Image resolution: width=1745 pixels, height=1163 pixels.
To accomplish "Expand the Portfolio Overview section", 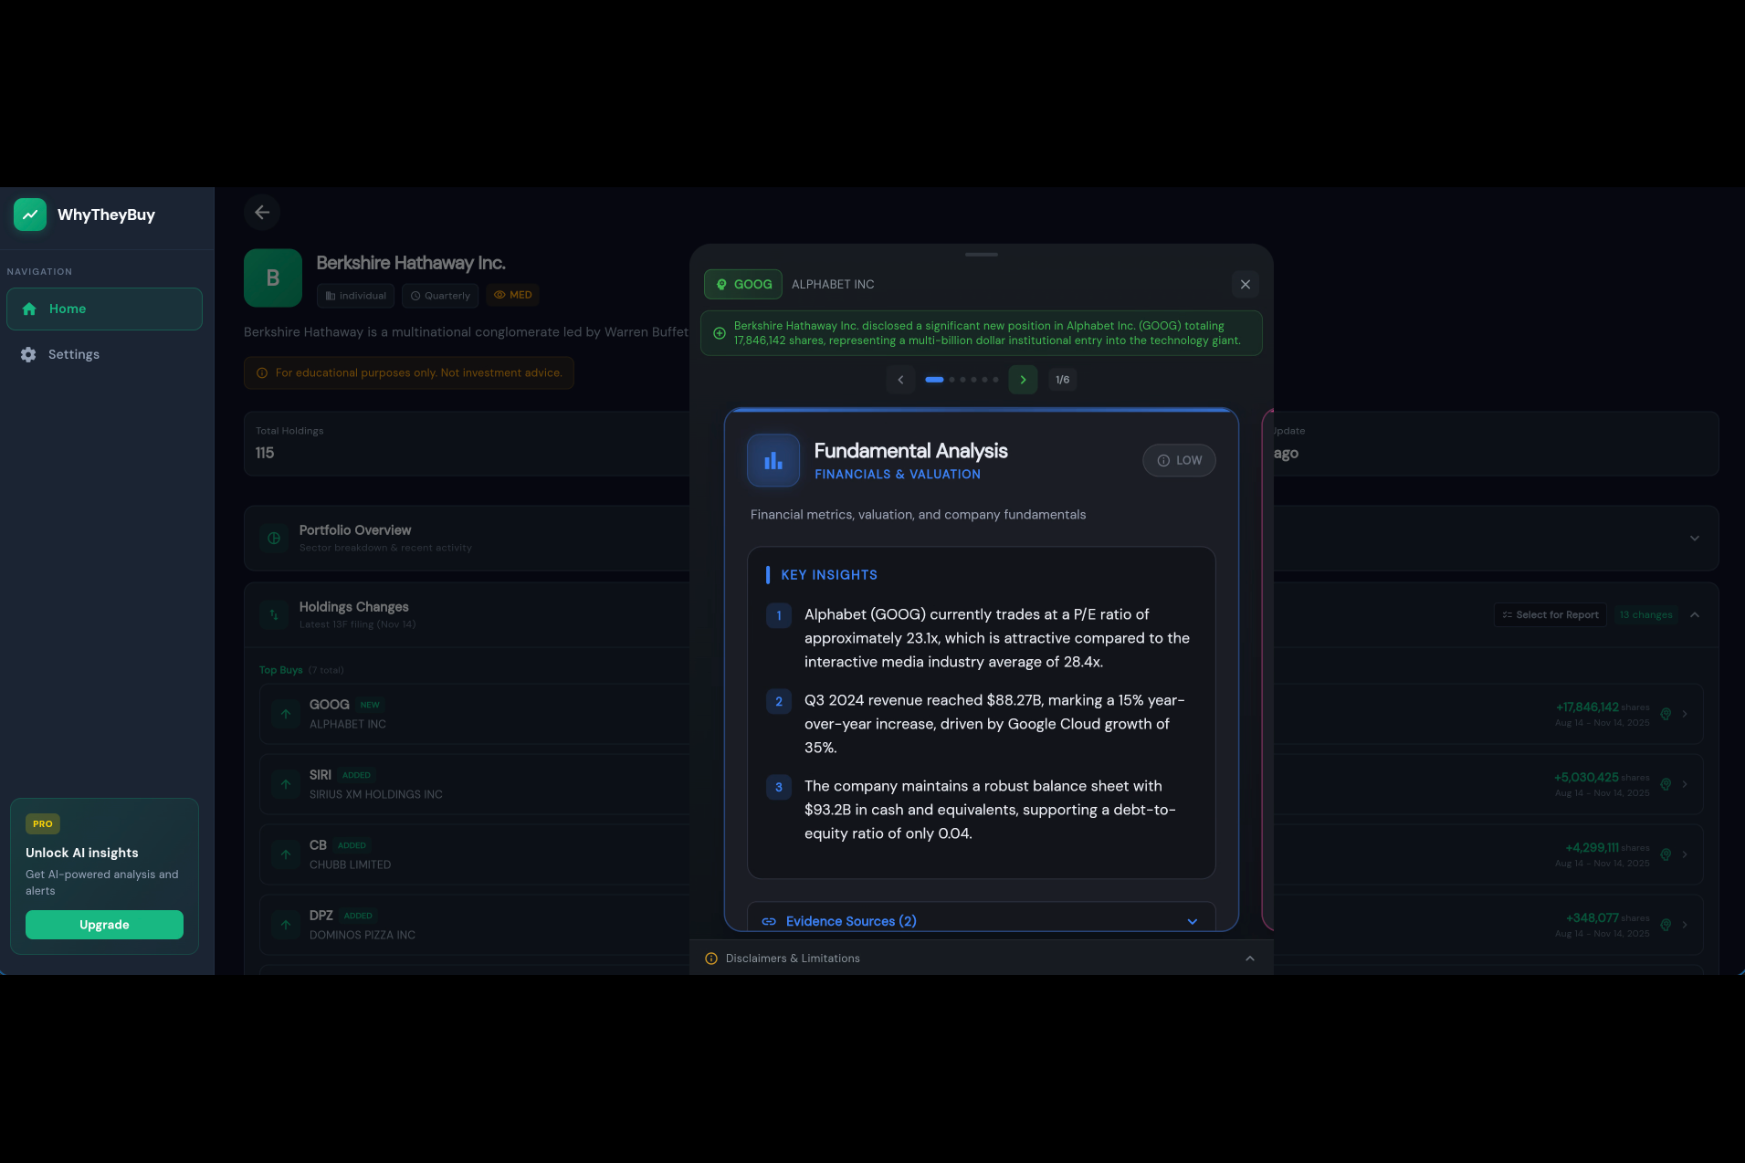I will [x=1694, y=539].
